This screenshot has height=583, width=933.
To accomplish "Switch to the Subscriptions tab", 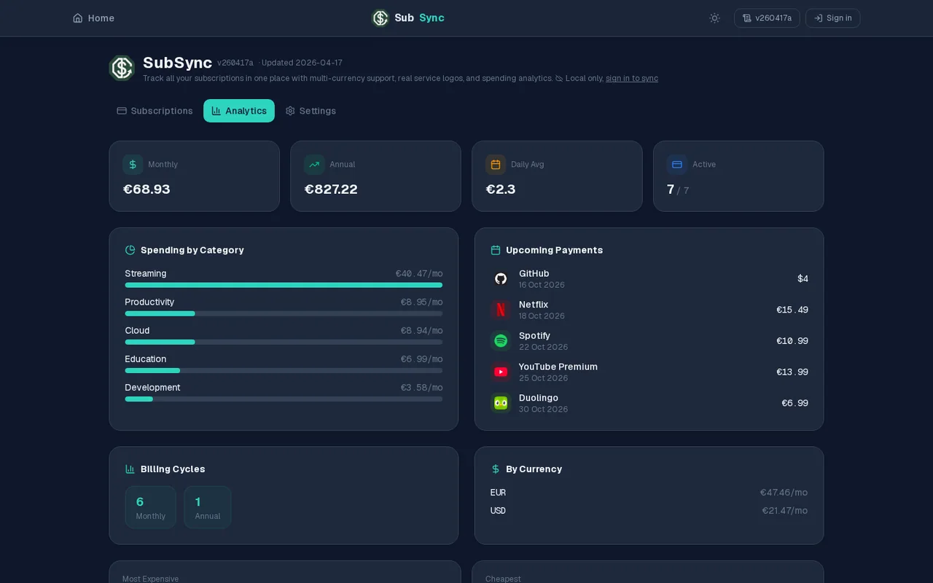I will tap(155, 111).
